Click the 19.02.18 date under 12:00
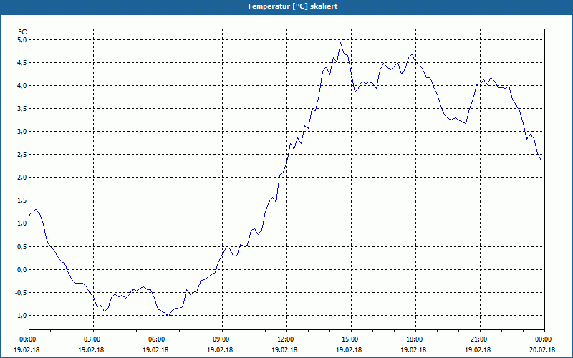The height and width of the screenshot is (358, 573). click(284, 350)
